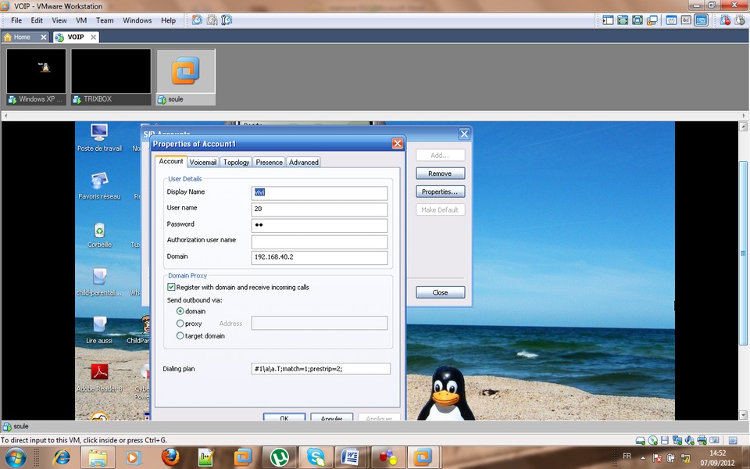Open the VM menu
750x469 pixels.
tap(81, 20)
